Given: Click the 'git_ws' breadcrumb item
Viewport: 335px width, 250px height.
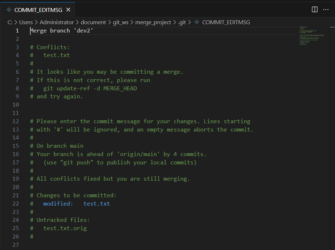Looking at the screenshot, I should (x=120, y=22).
